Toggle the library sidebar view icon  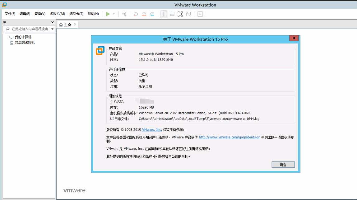coord(164,14)
